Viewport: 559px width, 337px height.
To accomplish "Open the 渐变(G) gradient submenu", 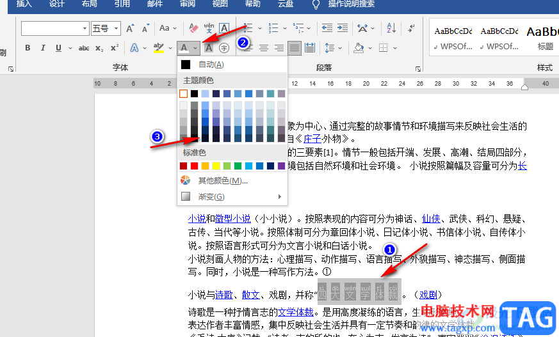I will tap(232, 196).
